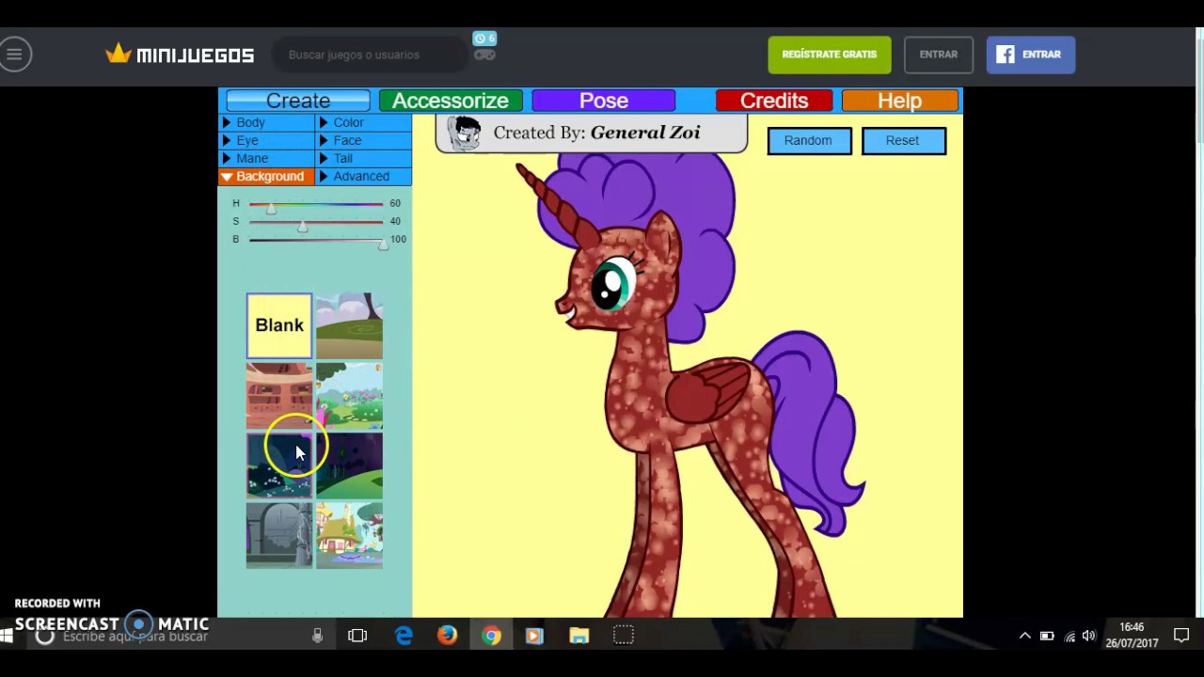Open the Credits tab

[774, 101]
